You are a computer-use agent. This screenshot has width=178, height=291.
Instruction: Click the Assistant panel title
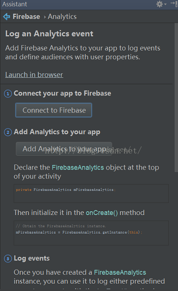14,4
